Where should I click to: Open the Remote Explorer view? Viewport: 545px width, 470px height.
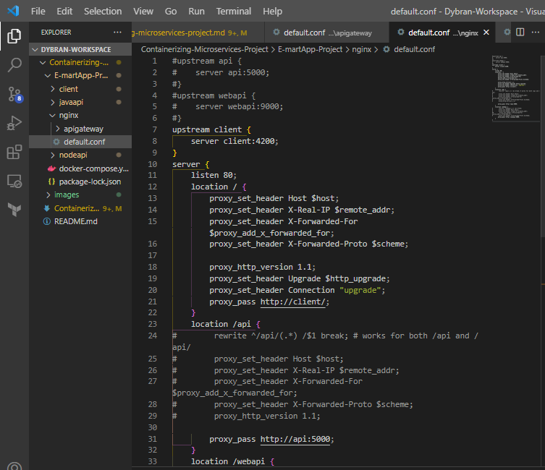pos(14,181)
